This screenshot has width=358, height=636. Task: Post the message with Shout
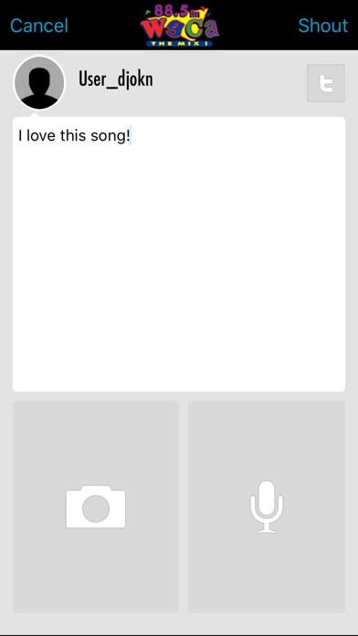pos(322,26)
